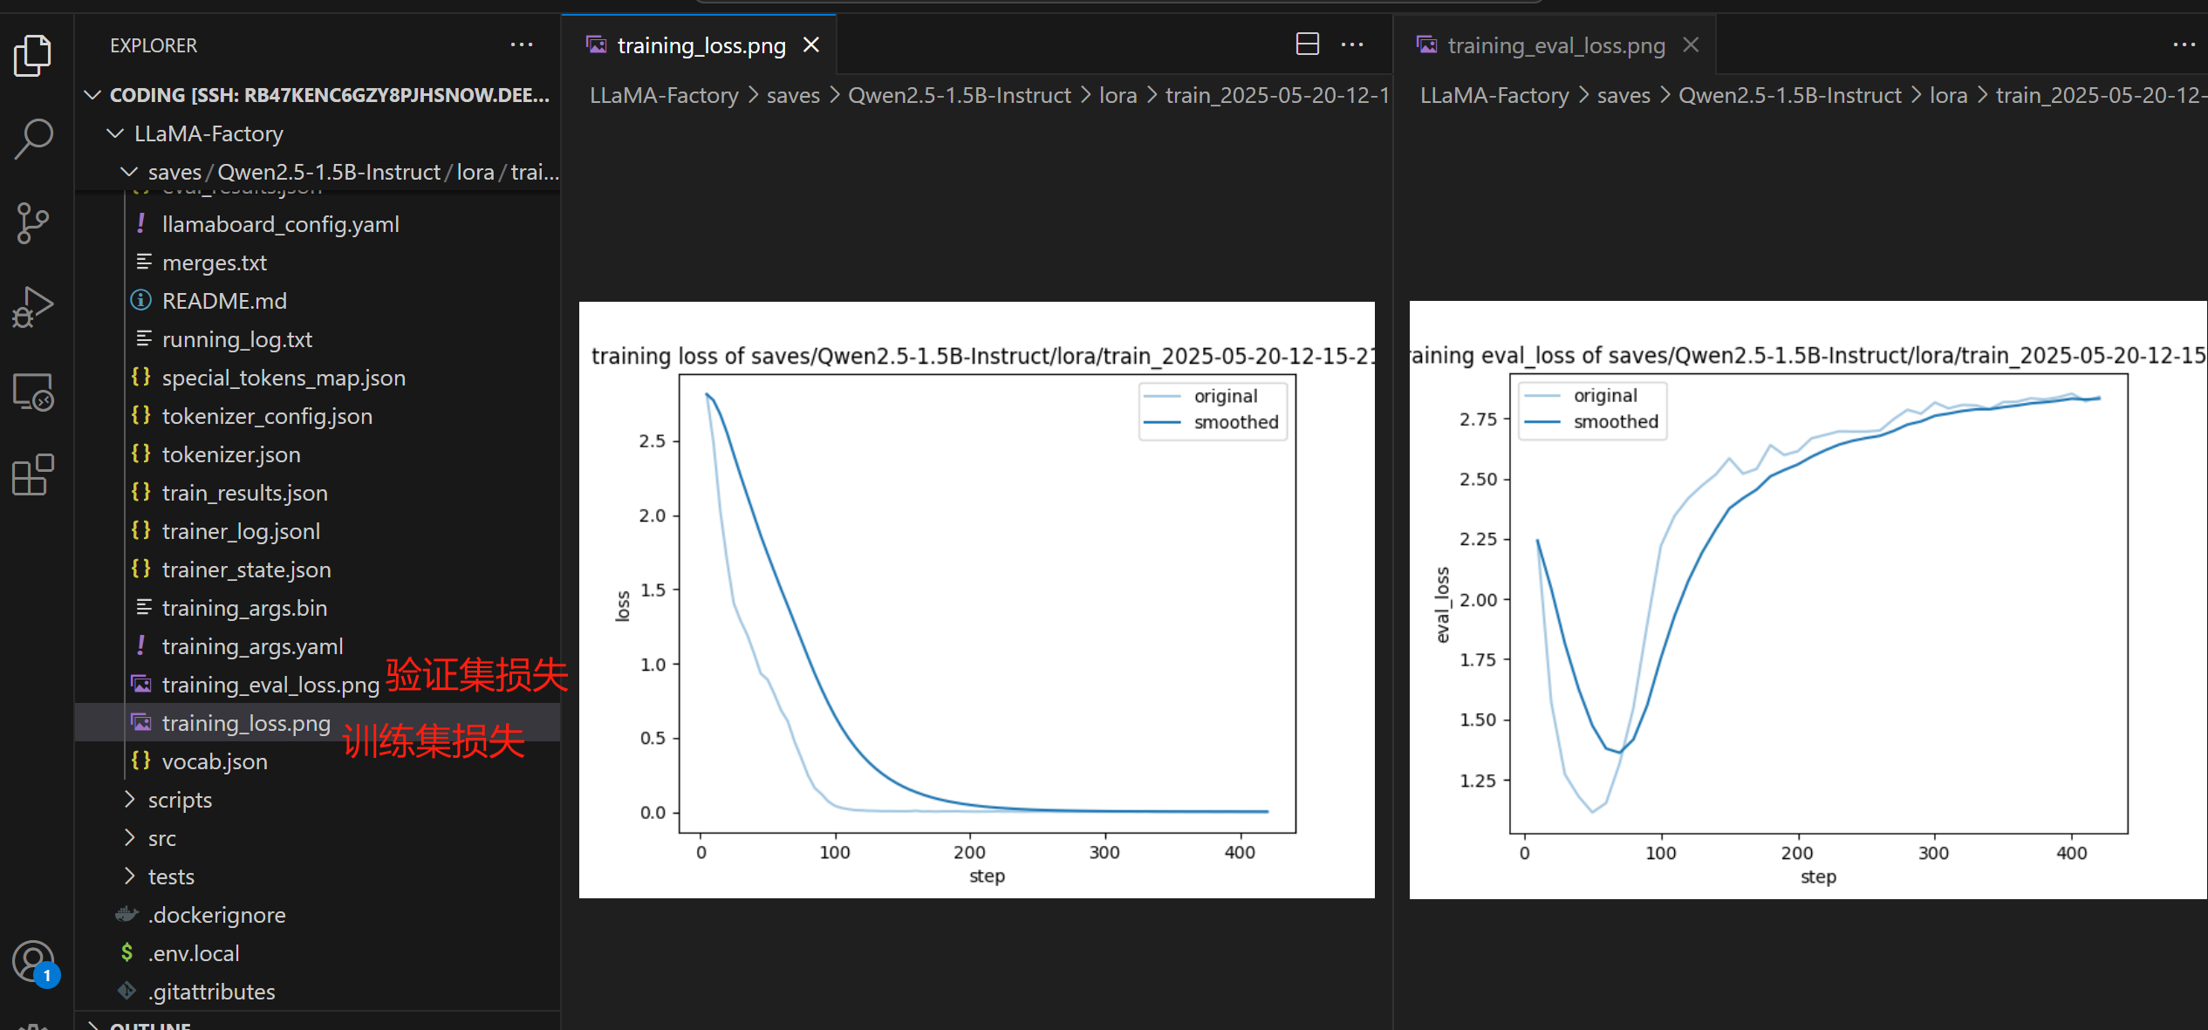Viewport: 2208px width, 1030px height.
Task: Open the Source Control view
Action: tap(33, 223)
